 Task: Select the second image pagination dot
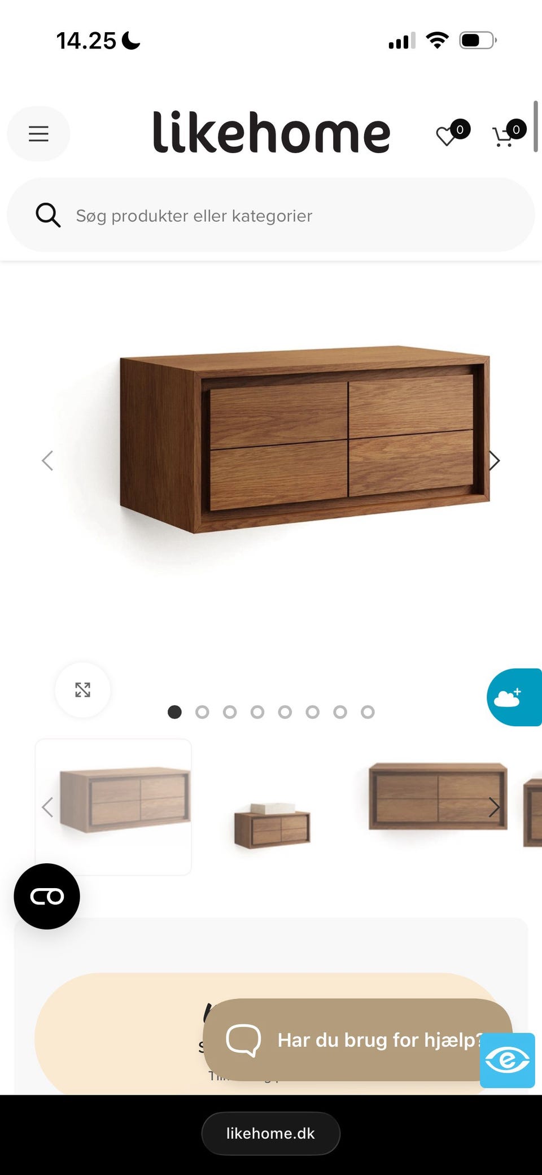coord(202,712)
